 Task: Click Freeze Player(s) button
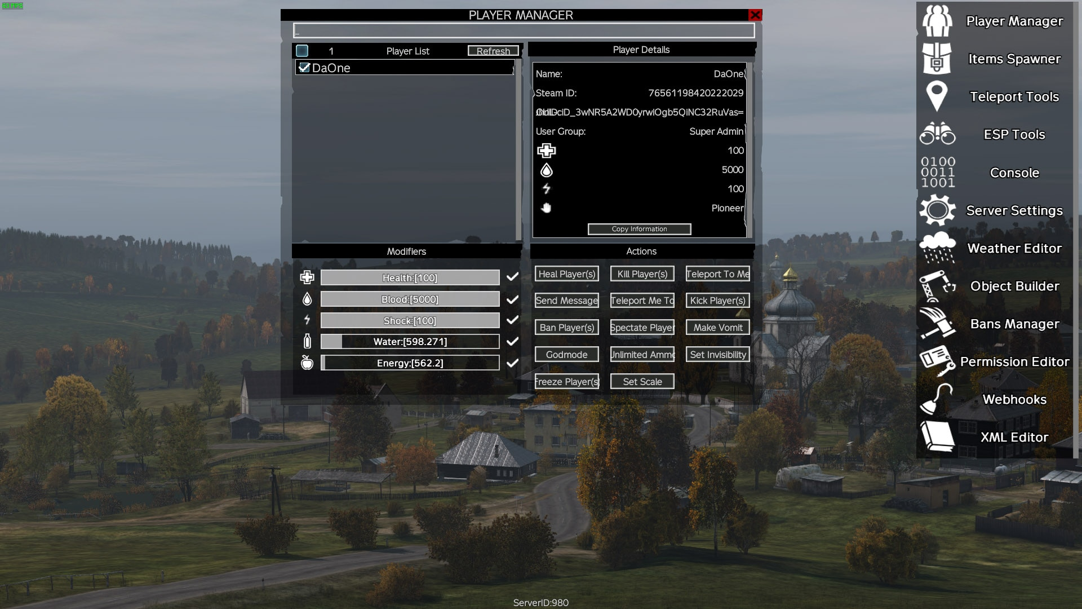tap(567, 382)
